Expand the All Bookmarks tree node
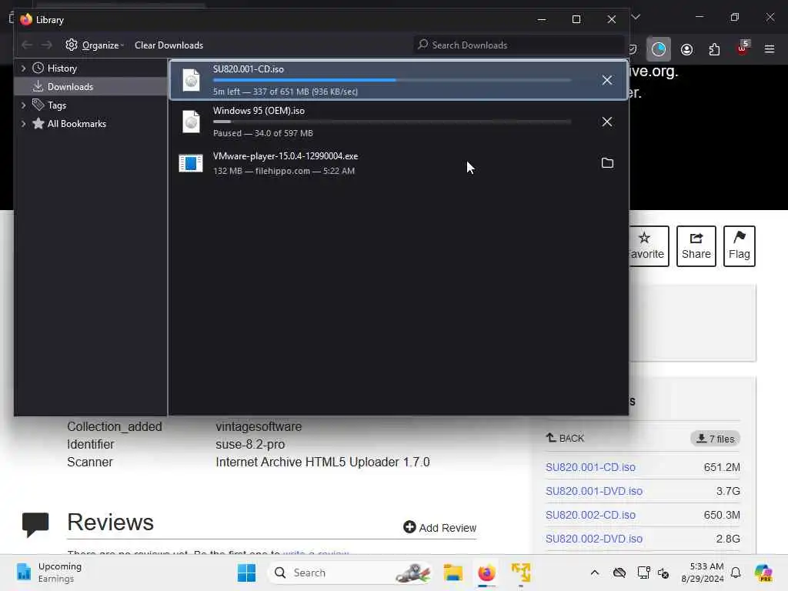Viewport: 788px width, 591px height. tap(23, 124)
